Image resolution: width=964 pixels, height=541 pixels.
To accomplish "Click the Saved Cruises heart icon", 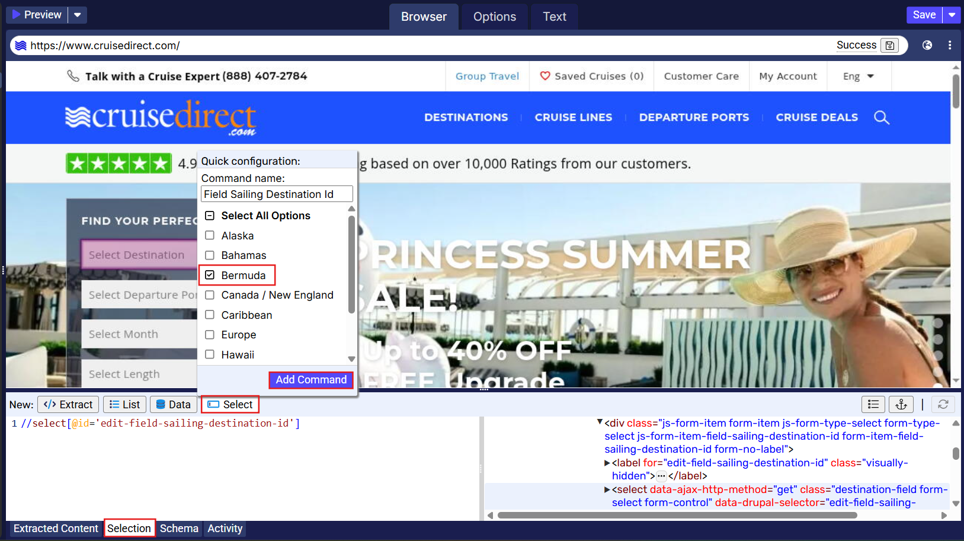I will coord(545,76).
